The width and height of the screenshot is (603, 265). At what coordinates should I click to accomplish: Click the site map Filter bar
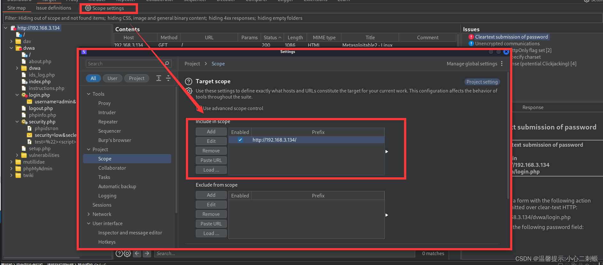302,18
